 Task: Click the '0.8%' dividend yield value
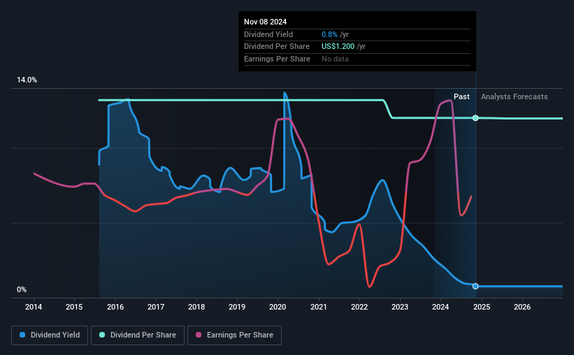[x=329, y=34]
